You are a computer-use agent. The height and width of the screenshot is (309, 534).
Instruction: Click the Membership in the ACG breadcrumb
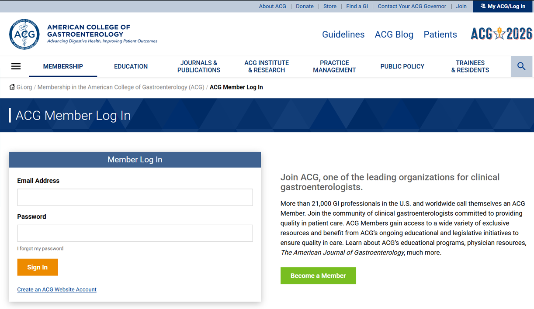pos(121,87)
